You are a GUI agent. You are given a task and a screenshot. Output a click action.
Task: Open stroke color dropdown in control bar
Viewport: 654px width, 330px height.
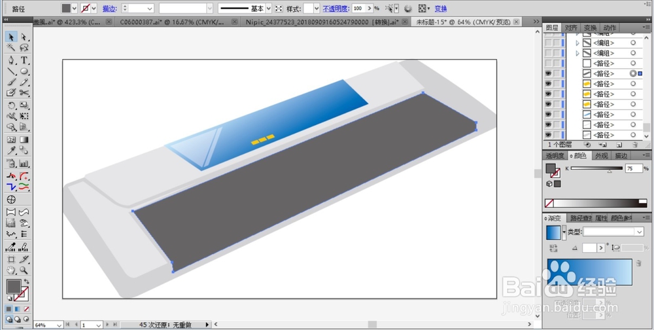point(94,9)
